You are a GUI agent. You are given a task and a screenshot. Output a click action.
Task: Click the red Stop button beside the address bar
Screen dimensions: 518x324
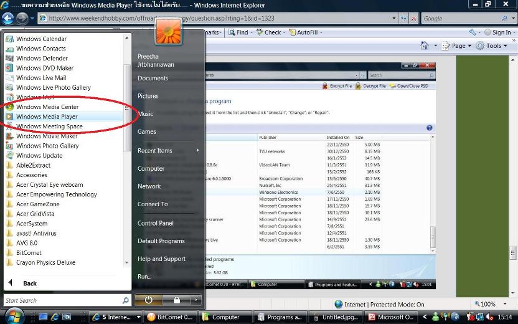point(413,19)
